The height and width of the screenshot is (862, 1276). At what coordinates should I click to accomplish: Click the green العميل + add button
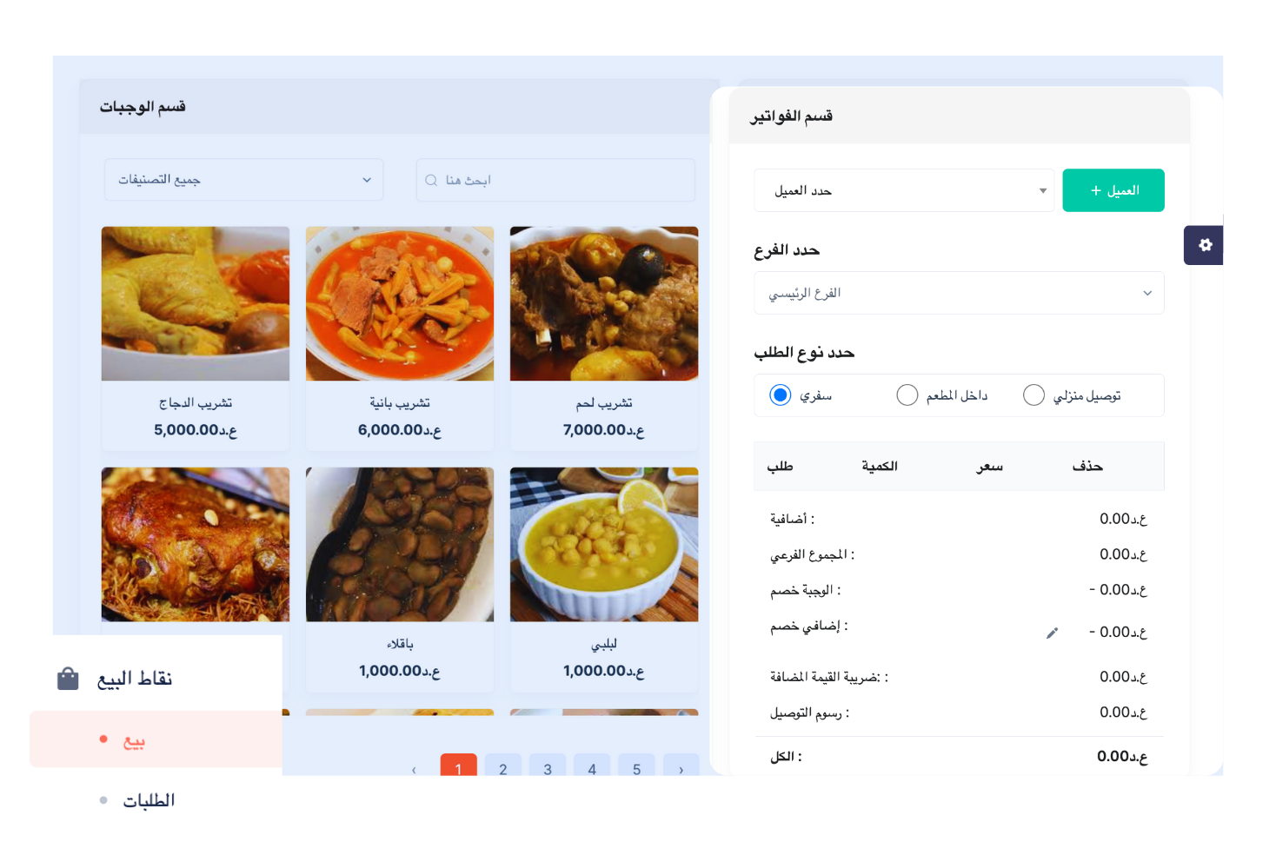tap(1113, 190)
